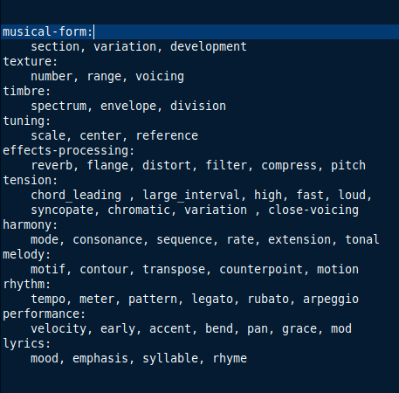Select the word development
Screen dimensions: 399x393
point(209,47)
